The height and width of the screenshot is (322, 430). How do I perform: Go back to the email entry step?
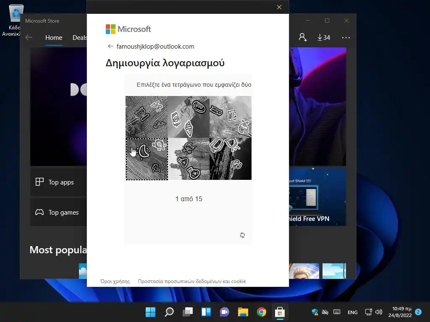tap(110, 46)
